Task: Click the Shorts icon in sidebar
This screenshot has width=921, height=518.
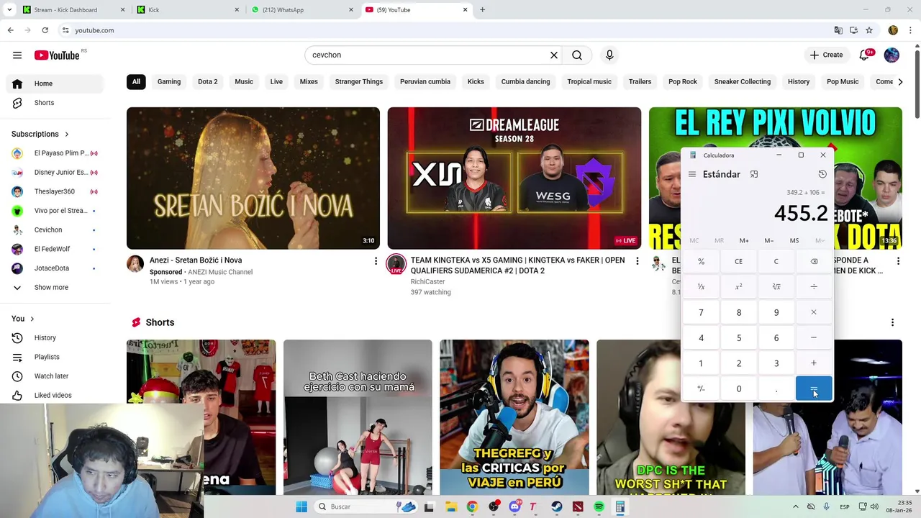Action: tap(17, 103)
